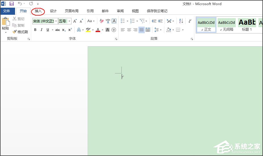Viewport: 263px width, 156px height.
Task: Expand the font size dropdown (五号)
Action: pyautogui.click(x=70, y=21)
